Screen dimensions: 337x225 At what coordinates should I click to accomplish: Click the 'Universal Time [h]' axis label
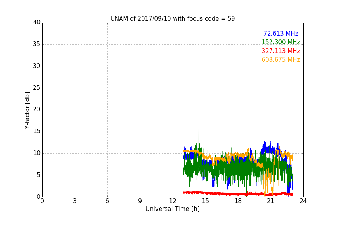point(172,209)
